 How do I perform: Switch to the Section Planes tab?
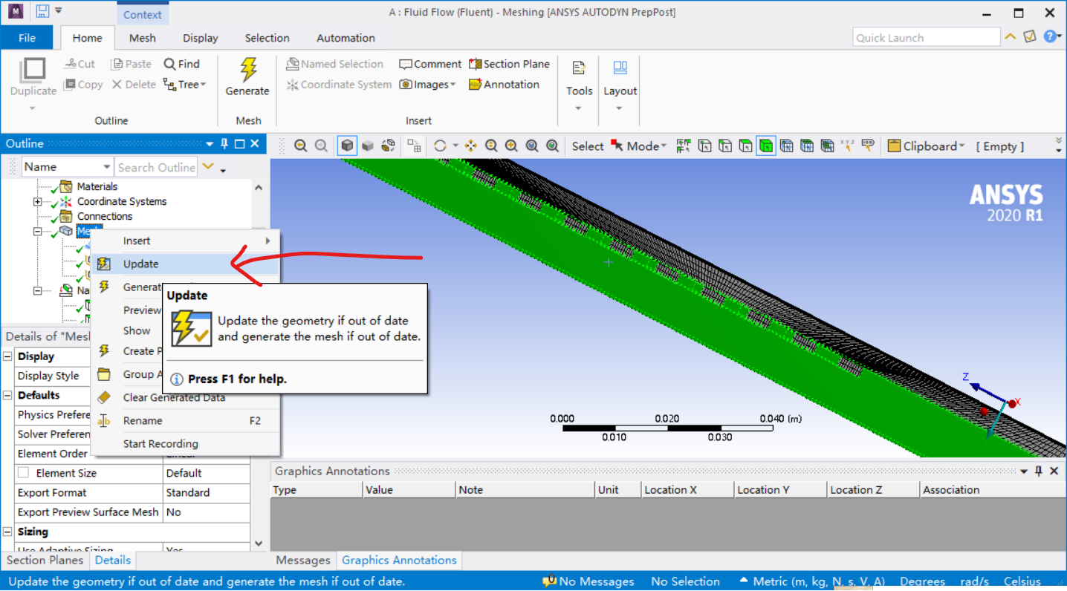pos(45,561)
